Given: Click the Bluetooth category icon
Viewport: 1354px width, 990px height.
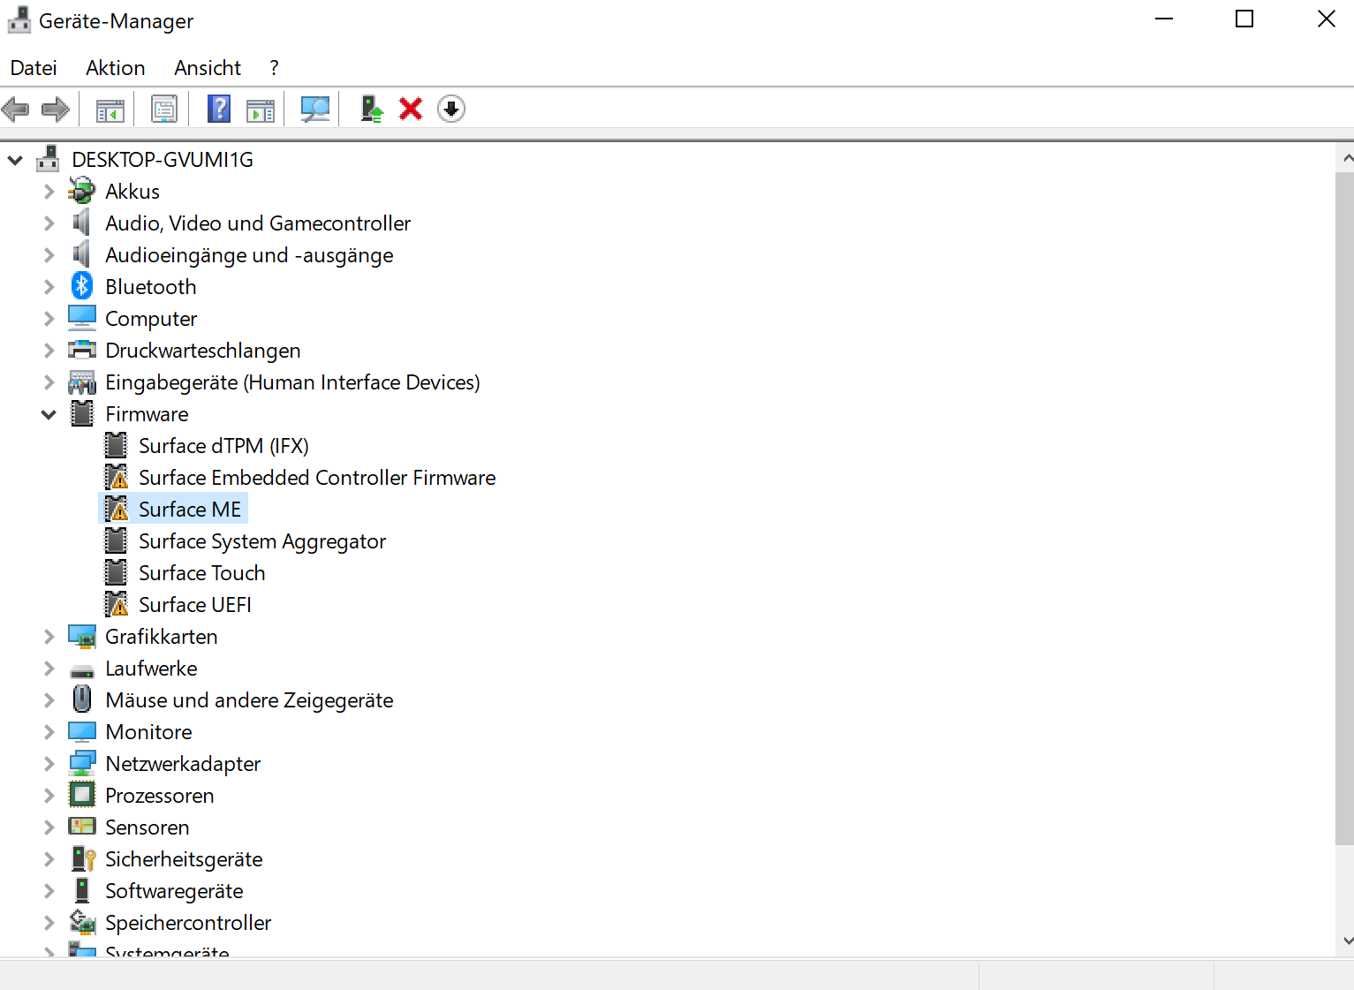Looking at the screenshot, I should point(82,286).
